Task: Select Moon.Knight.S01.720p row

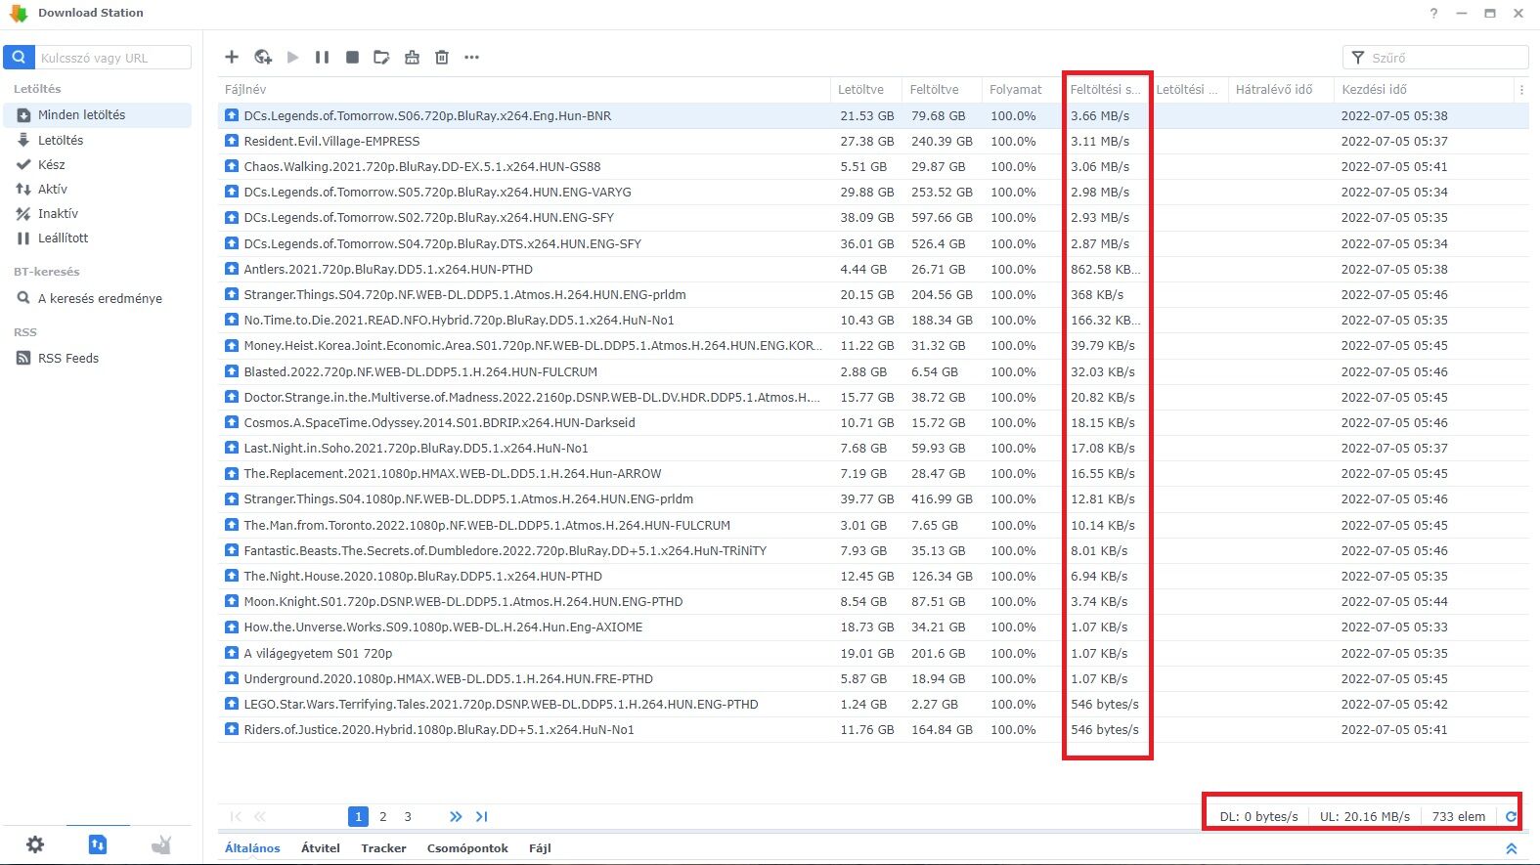Action: [x=873, y=601]
